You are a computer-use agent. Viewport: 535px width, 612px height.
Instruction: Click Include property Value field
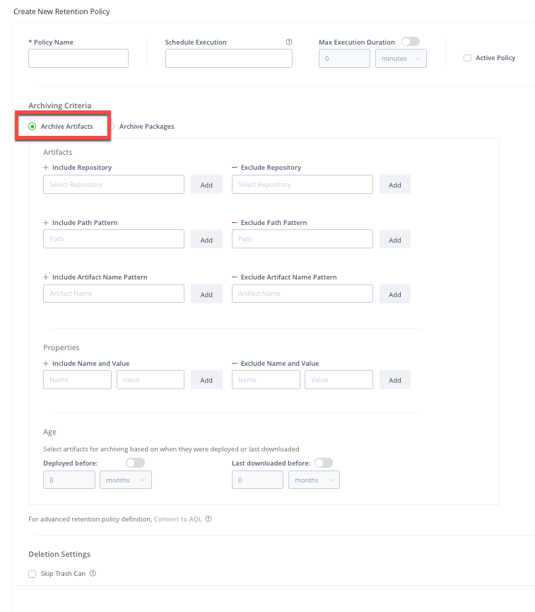click(151, 379)
